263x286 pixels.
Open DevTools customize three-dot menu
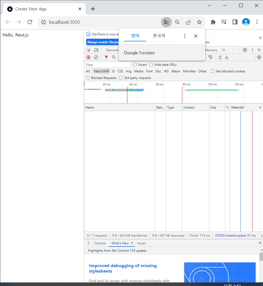click(253, 50)
